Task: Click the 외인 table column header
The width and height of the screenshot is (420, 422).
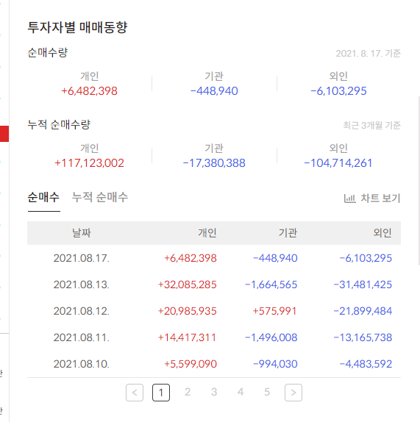Action: pyautogui.click(x=382, y=233)
